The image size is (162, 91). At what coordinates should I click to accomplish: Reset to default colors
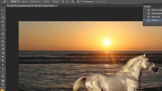click(x=1, y=88)
